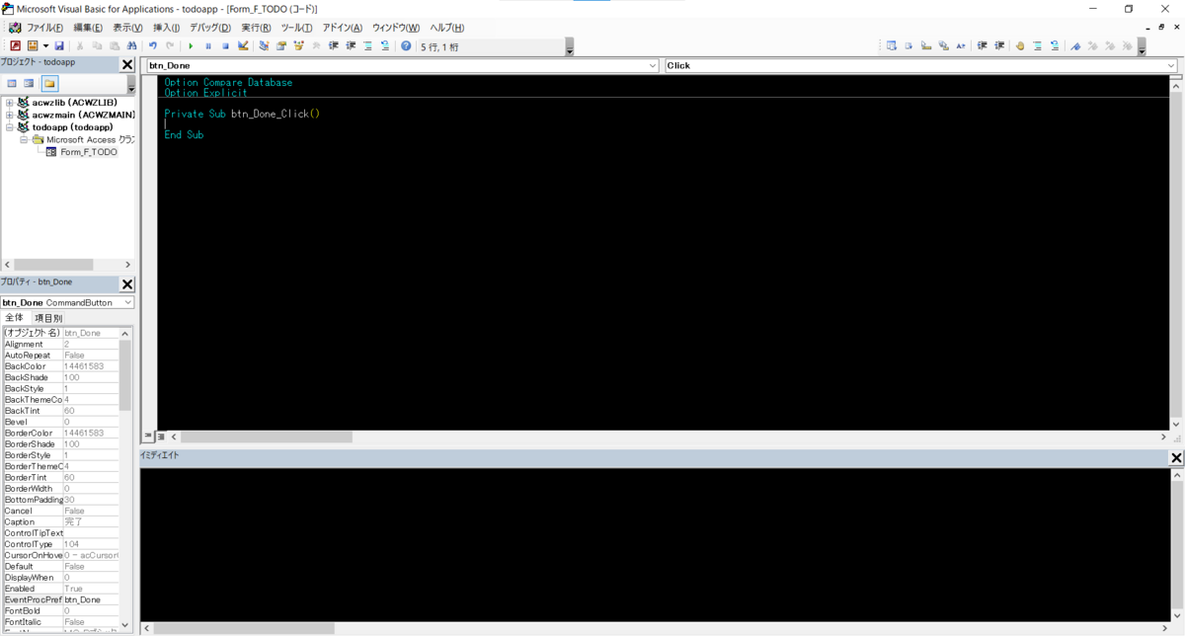Click the Parameter Info icon in Edit toolbar
Screen dimensions: 1185x636
(943, 45)
